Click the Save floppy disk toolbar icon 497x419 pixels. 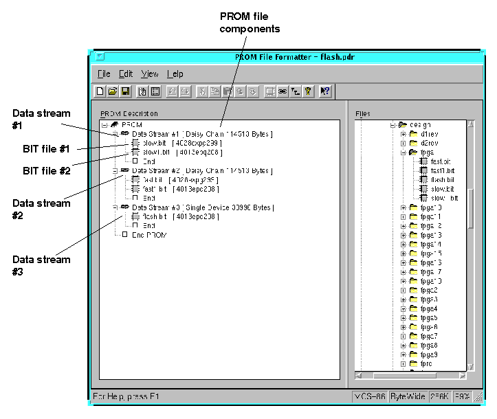[126, 91]
